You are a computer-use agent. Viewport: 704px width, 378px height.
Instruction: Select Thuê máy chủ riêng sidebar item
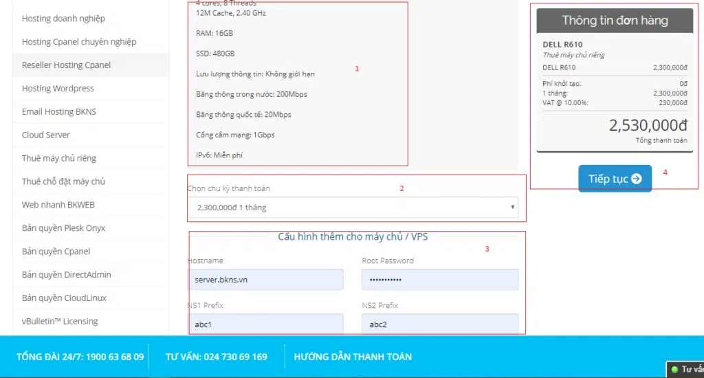click(91, 159)
